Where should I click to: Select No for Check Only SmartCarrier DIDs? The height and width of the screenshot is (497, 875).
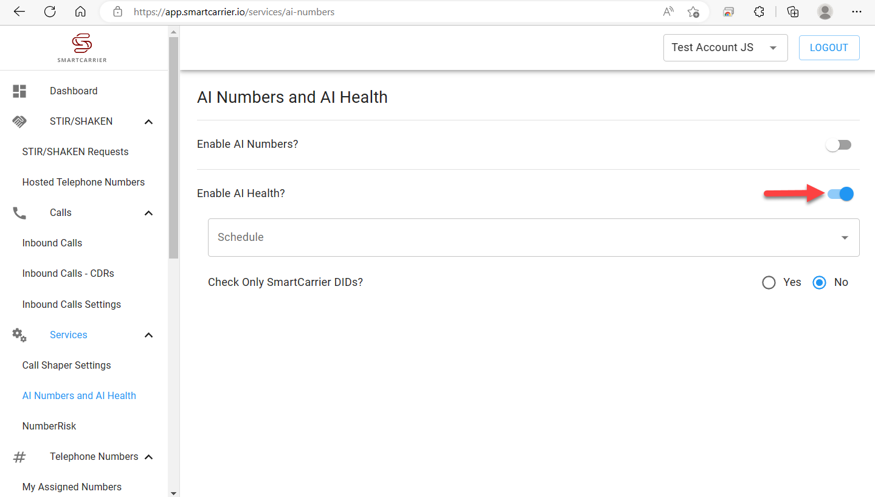(819, 282)
